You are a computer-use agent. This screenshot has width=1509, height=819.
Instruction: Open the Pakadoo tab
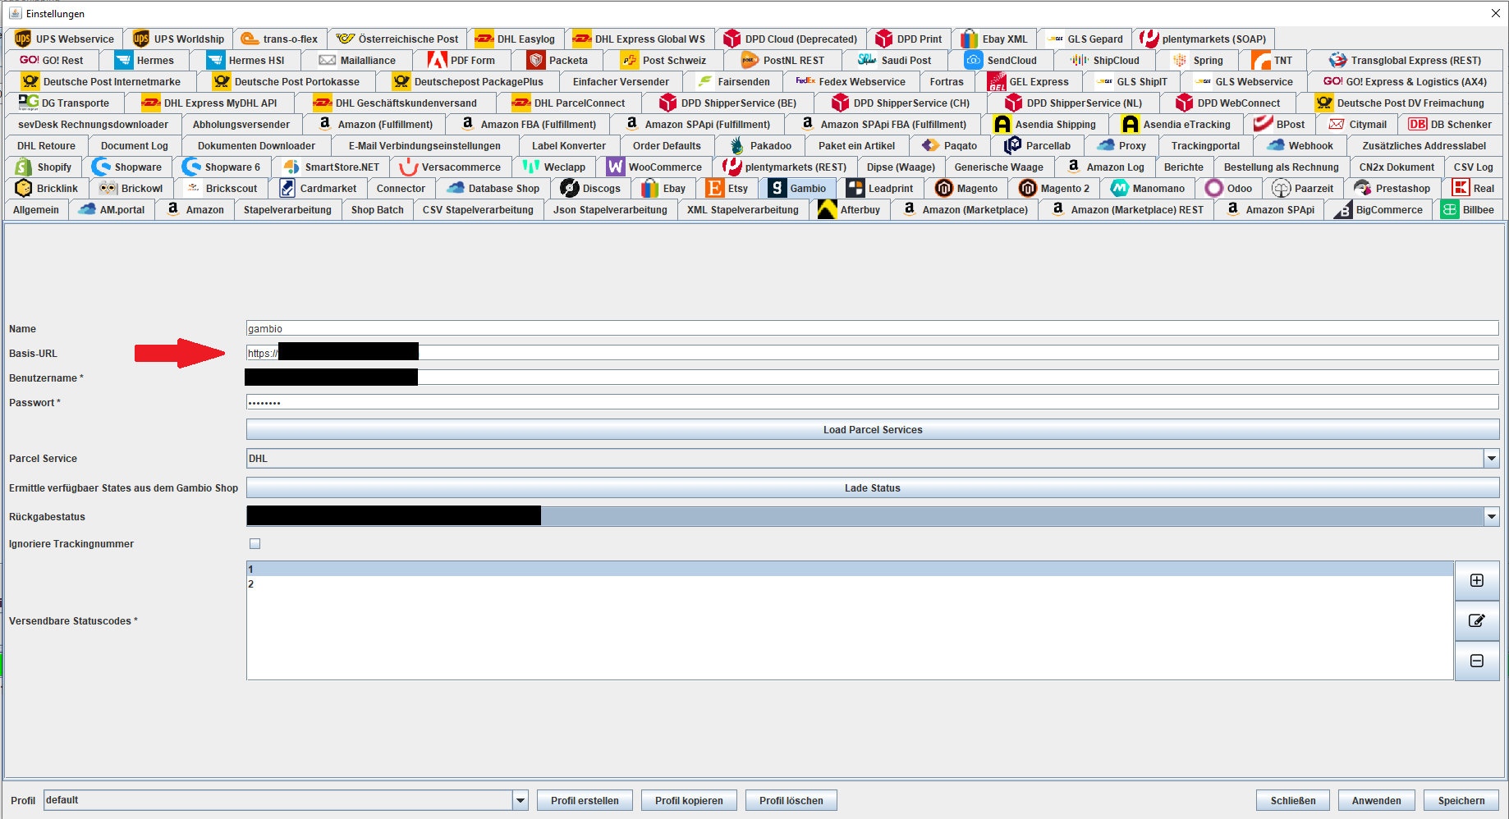click(x=760, y=145)
